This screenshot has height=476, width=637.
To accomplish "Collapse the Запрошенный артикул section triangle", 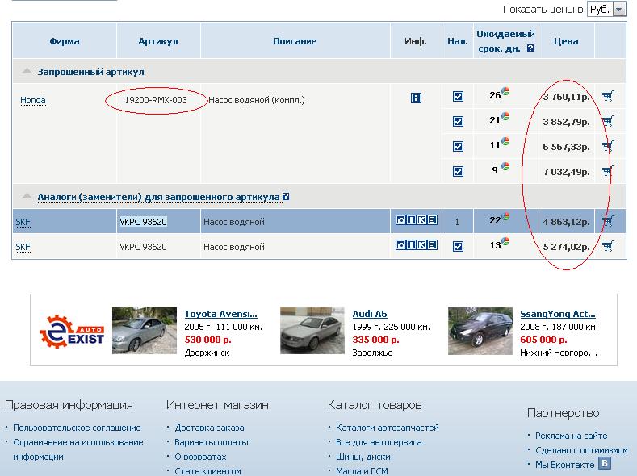I will tap(27, 71).
